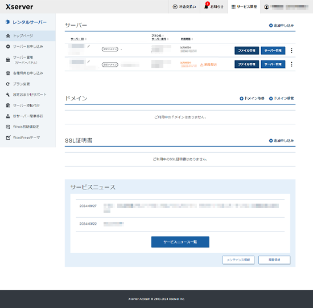313x308 pixels.
Task: Open three-dot menu for second server
Action: (x=291, y=64)
